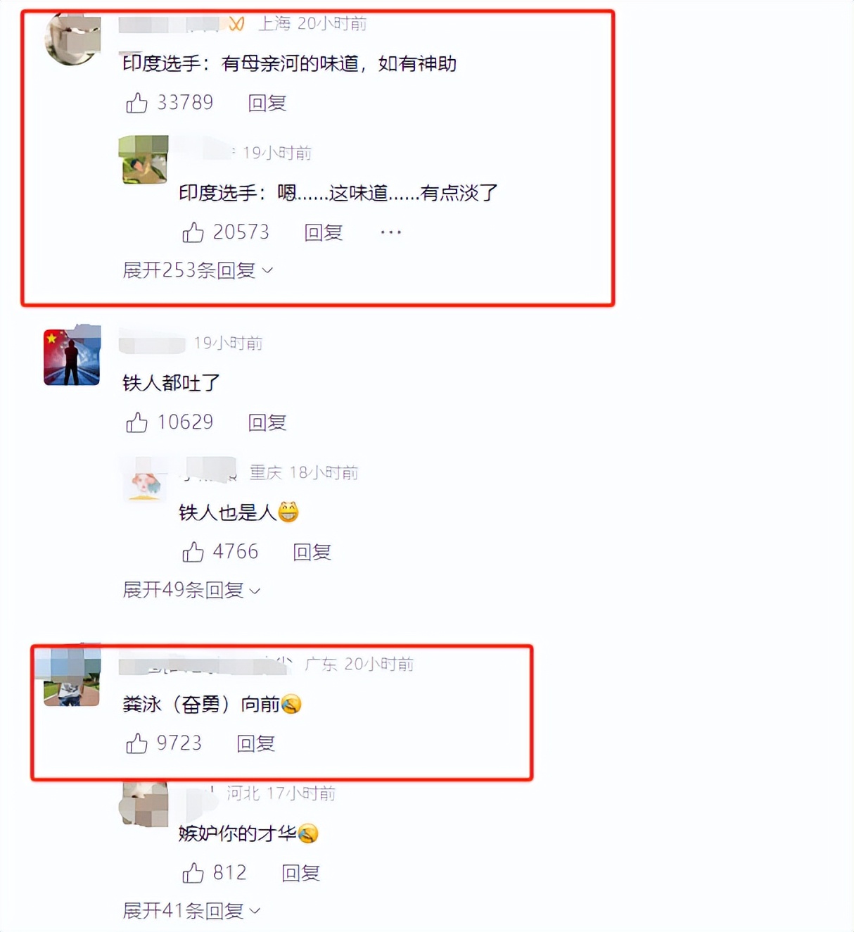This screenshot has height=932, width=854.
Task: Open the green avatar of the 19-hour reply
Action: [144, 160]
